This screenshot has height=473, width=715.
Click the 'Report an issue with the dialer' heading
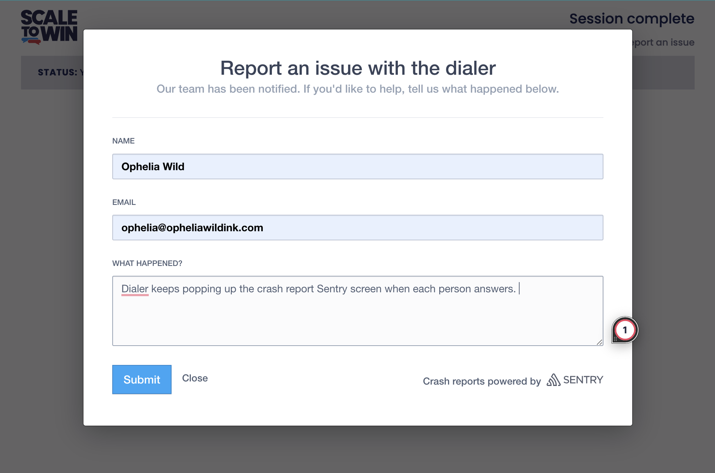coord(358,68)
